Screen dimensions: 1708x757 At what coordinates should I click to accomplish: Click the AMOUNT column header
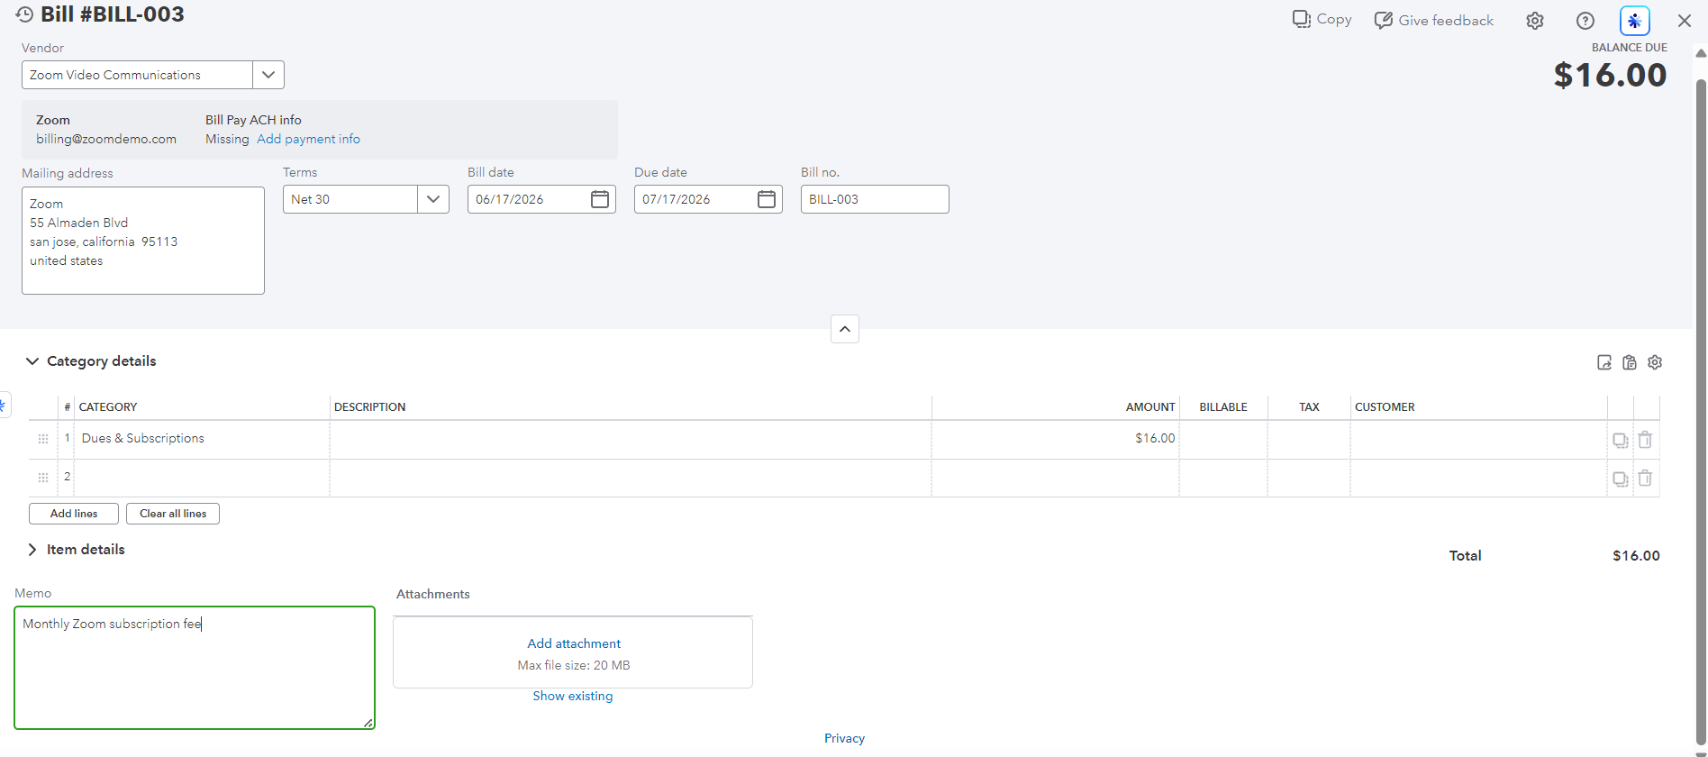pyautogui.click(x=1150, y=407)
